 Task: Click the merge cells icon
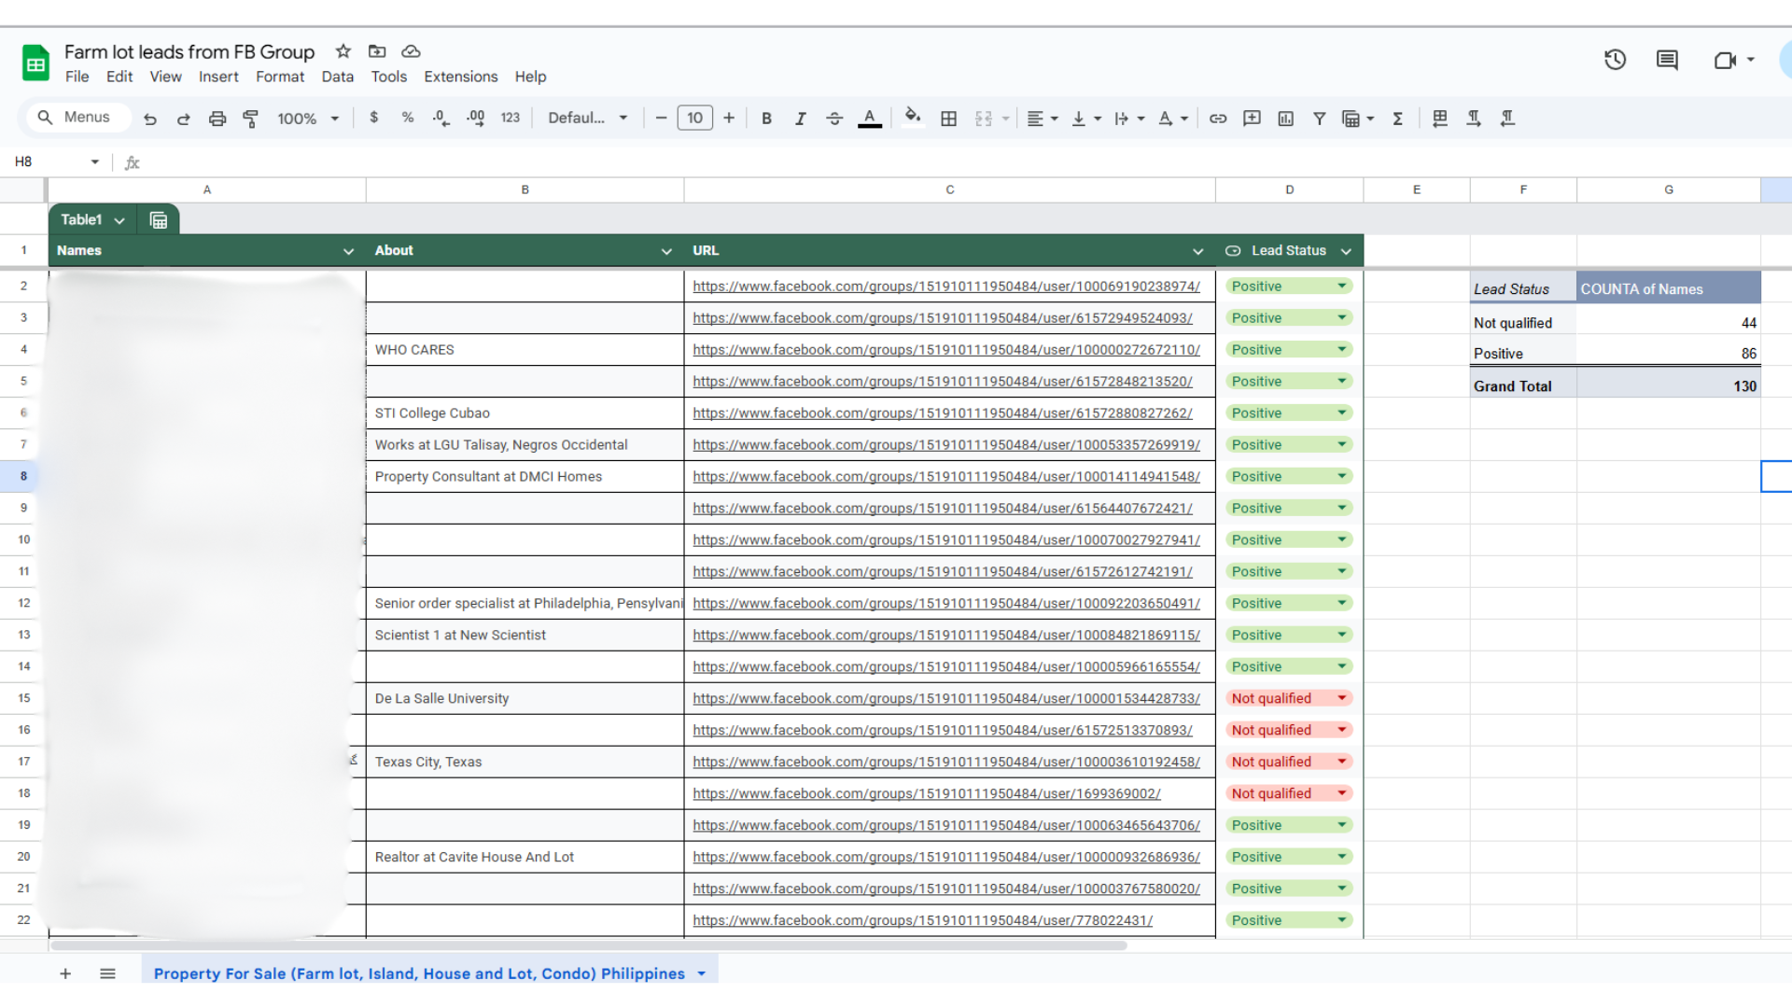984,119
